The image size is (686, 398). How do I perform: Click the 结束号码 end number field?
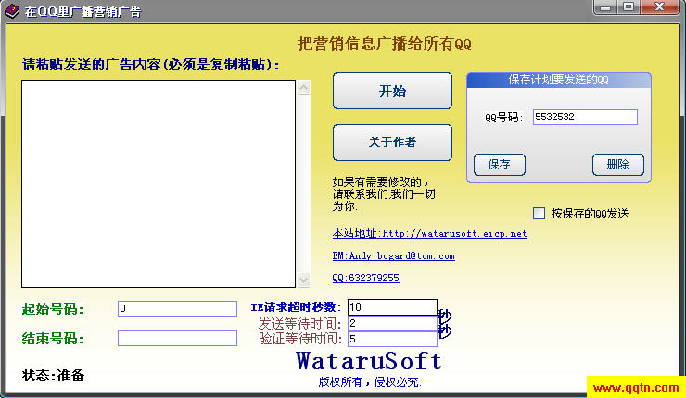coord(177,339)
